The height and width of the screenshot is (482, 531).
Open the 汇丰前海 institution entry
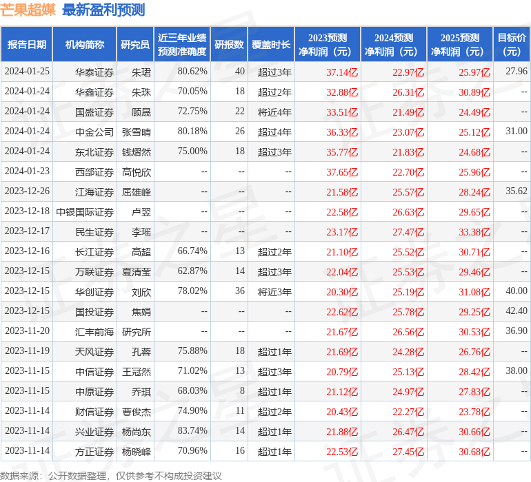coord(94,332)
